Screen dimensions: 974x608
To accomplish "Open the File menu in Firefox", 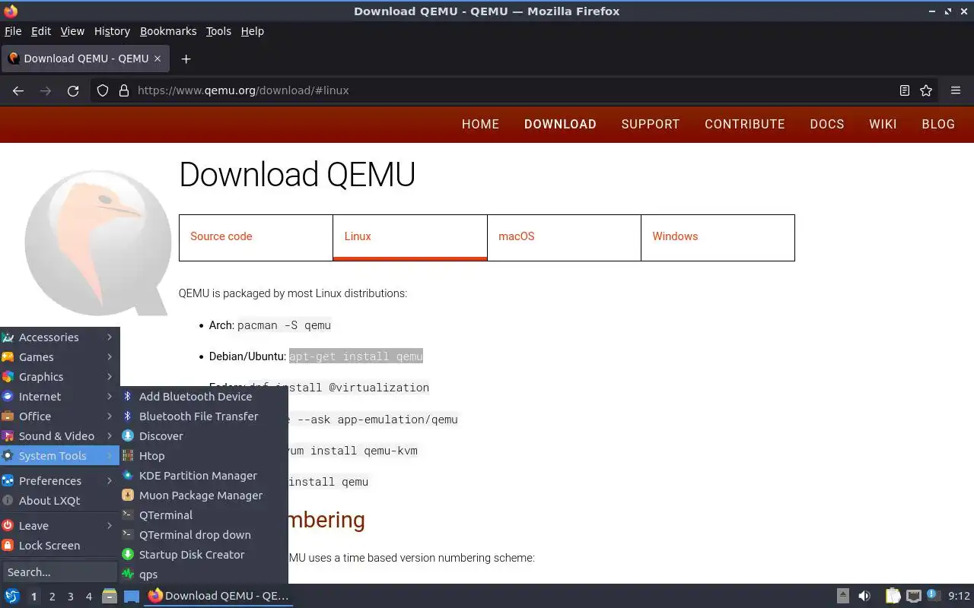I will tap(13, 31).
